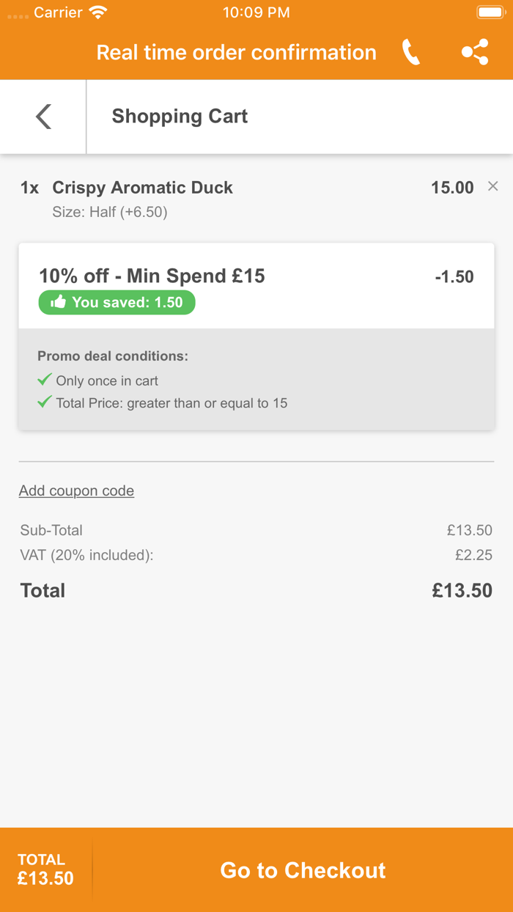Tap the VAT (20% included) row

(x=87, y=555)
